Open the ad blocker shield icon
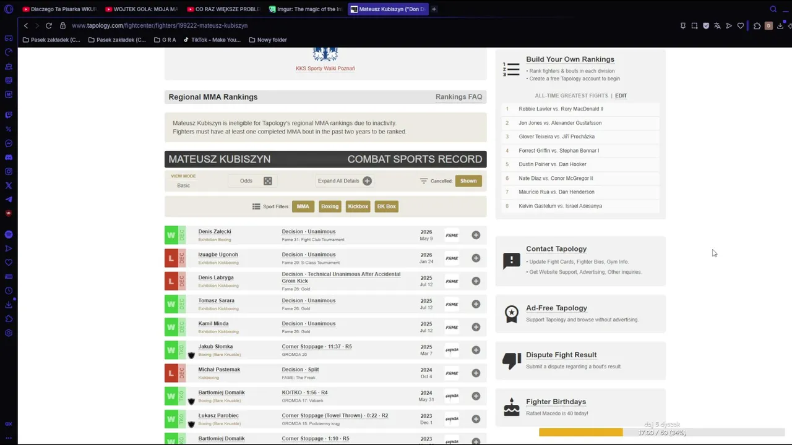 [706, 25]
